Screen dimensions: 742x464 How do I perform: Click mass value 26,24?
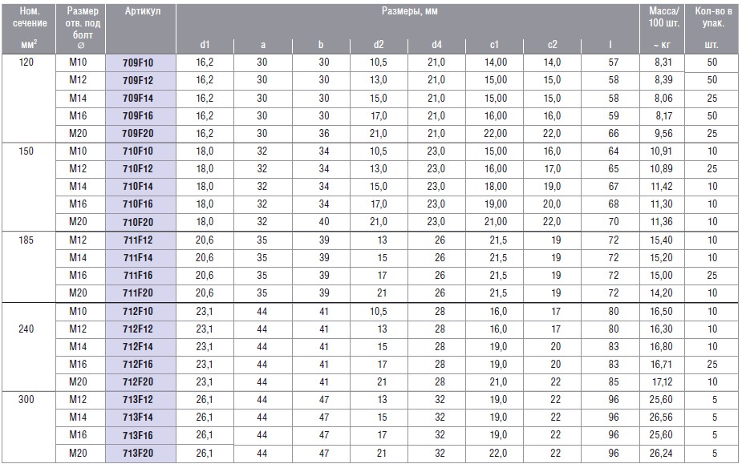coord(662,453)
